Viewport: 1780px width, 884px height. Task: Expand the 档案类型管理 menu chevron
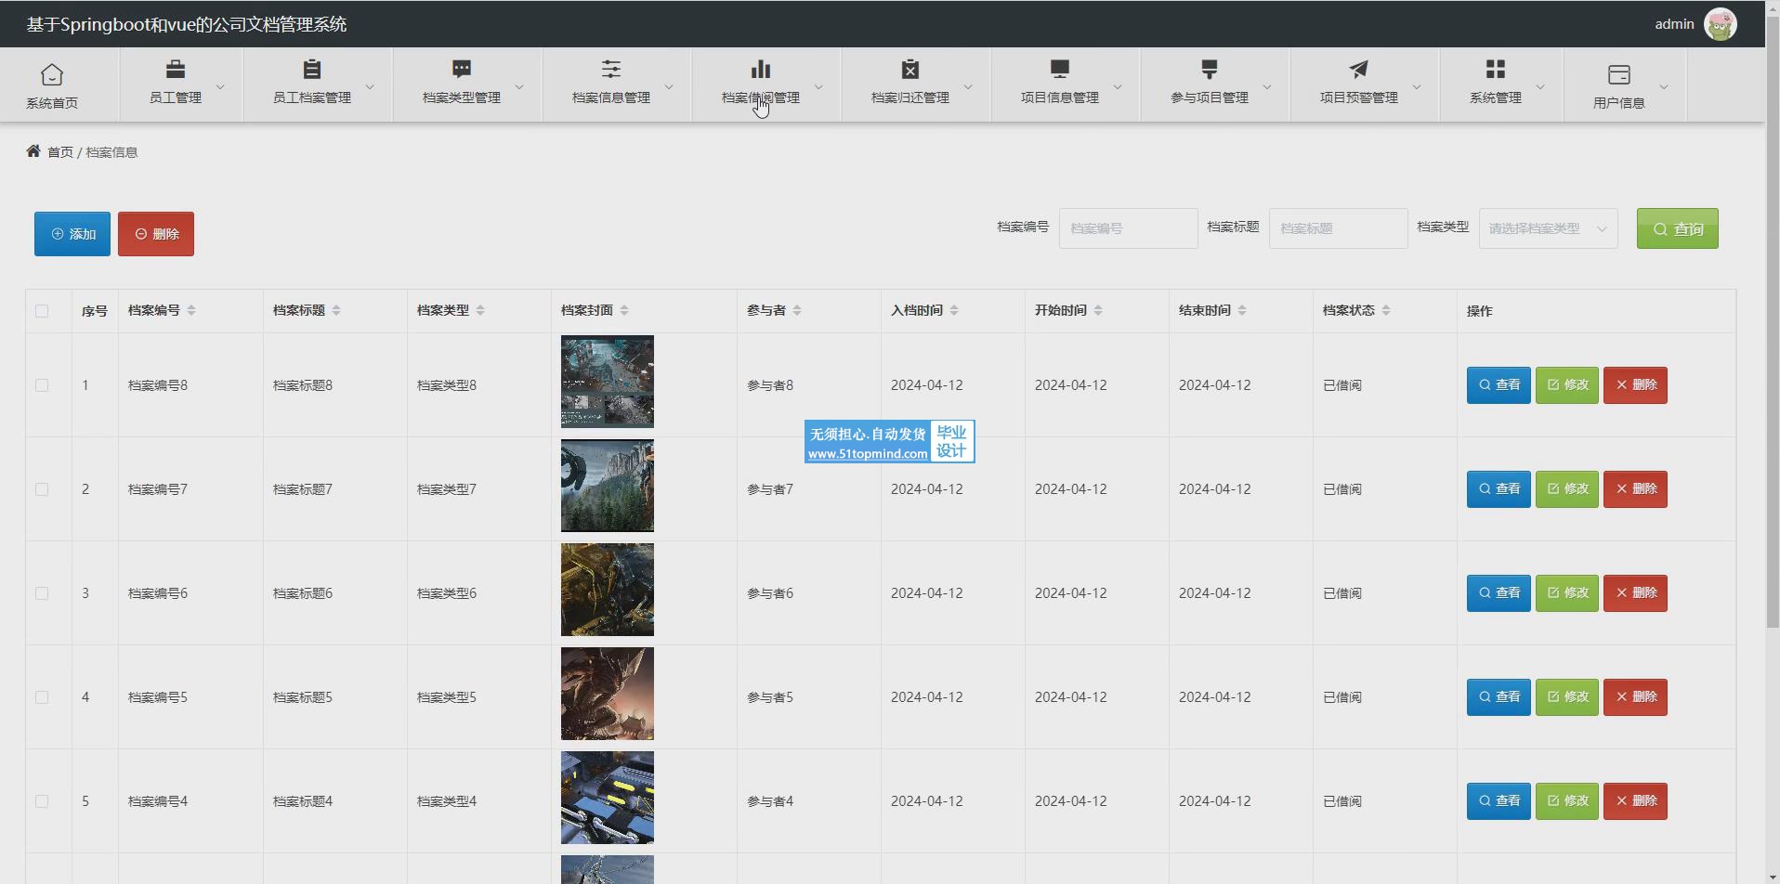pyautogui.click(x=519, y=86)
